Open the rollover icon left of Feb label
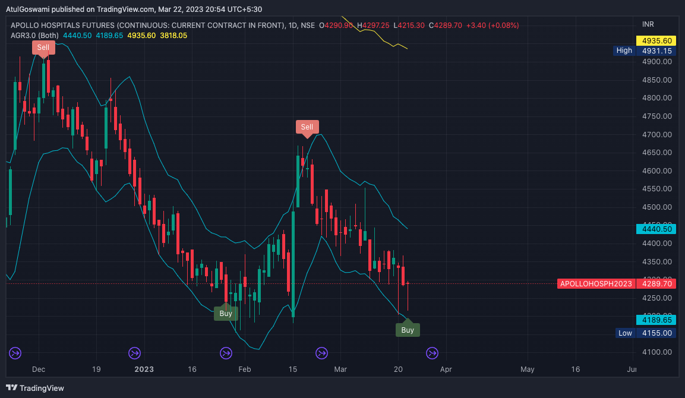This screenshot has height=398, width=685. pos(226,353)
